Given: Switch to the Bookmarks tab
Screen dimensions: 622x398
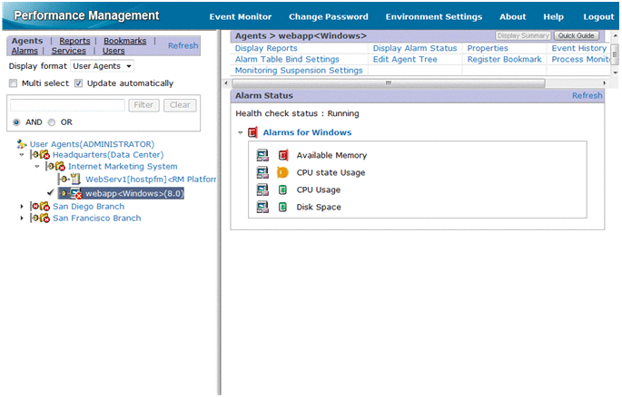Looking at the screenshot, I should (124, 41).
